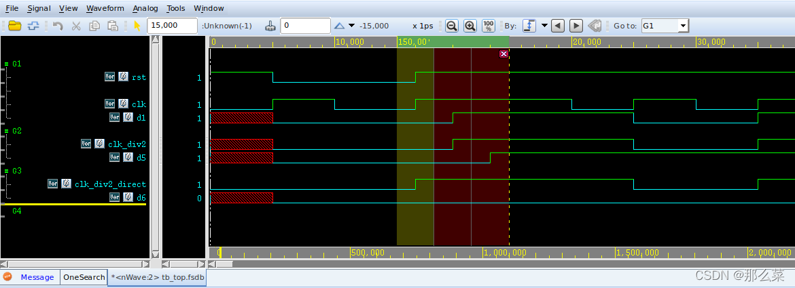
Task: Click the marker time field showing 0
Action: tap(305, 26)
